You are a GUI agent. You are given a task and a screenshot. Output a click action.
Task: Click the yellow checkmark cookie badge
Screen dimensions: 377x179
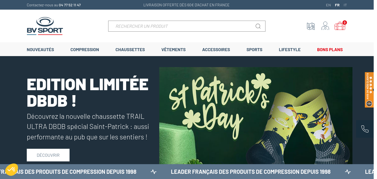click(12, 170)
